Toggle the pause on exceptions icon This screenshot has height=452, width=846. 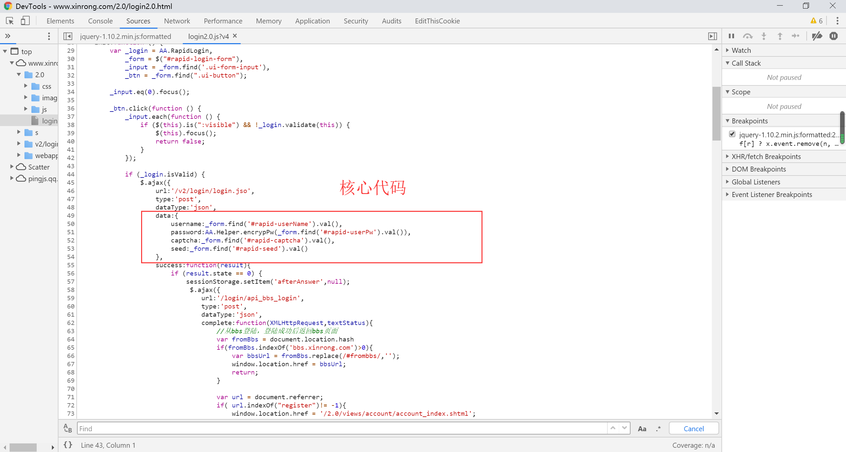pos(833,36)
